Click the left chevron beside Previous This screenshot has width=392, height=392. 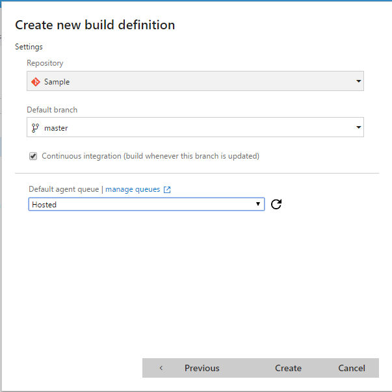pos(161,368)
